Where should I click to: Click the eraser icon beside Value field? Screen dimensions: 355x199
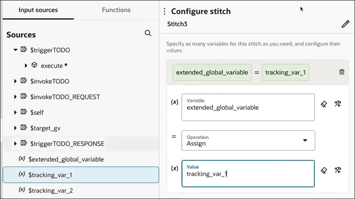(x=324, y=170)
